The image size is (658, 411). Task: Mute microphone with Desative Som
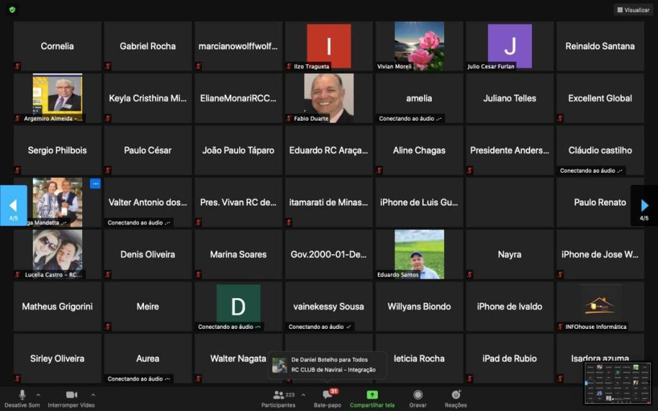(x=22, y=395)
